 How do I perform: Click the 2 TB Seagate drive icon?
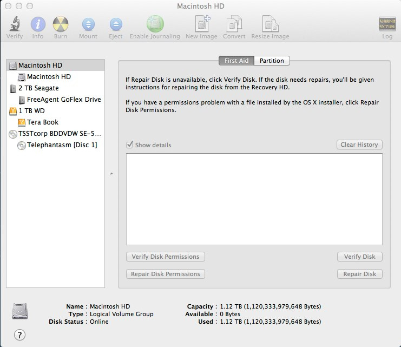pyautogui.click(x=13, y=89)
